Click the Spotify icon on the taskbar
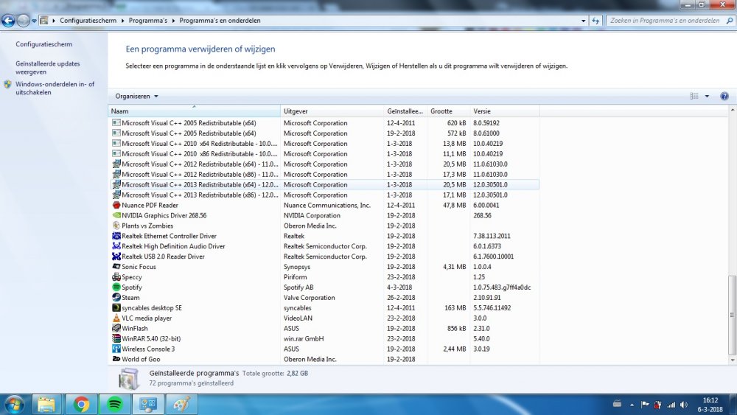 click(115, 404)
